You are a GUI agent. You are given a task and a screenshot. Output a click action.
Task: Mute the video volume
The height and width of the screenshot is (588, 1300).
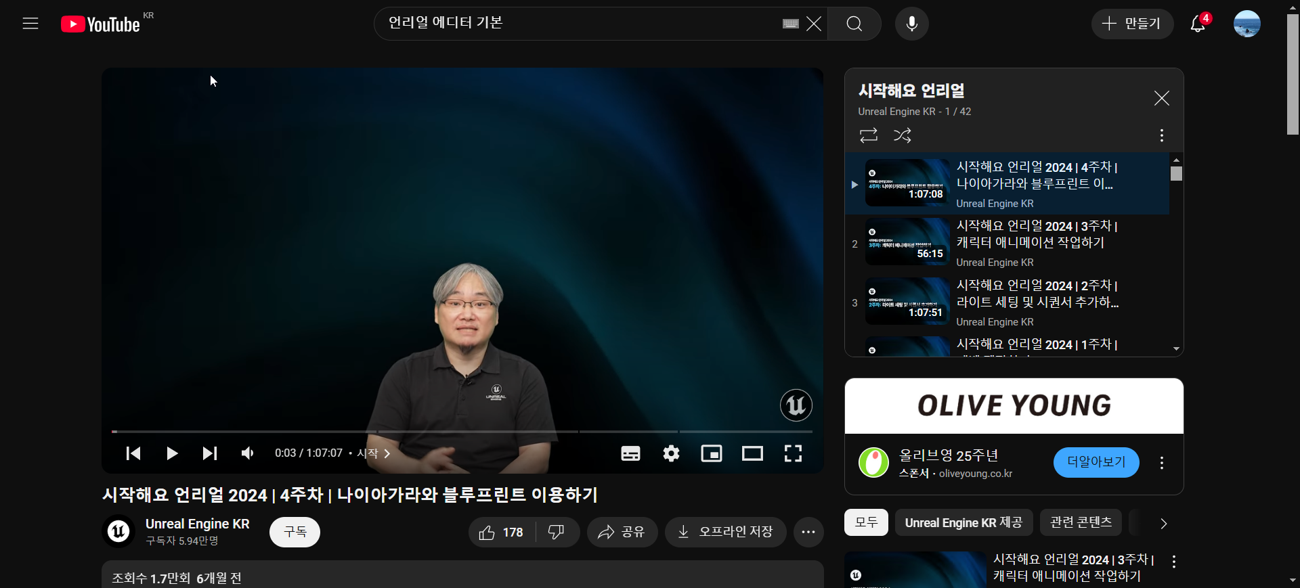(x=248, y=453)
